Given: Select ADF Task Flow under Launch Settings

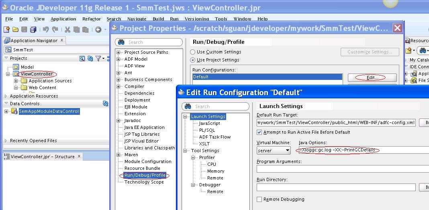Looking at the screenshot, I should (x=215, y=137).
